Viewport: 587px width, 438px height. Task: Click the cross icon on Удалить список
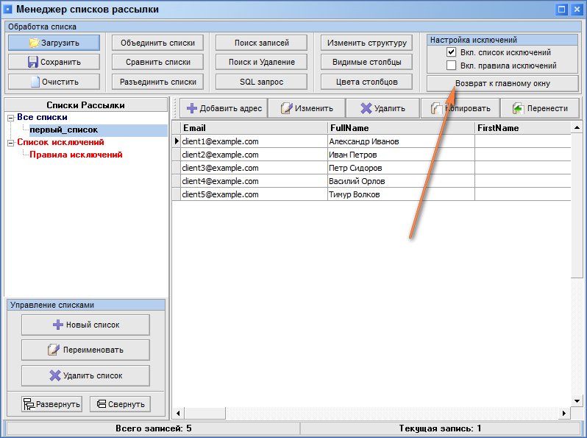[55, 375]
